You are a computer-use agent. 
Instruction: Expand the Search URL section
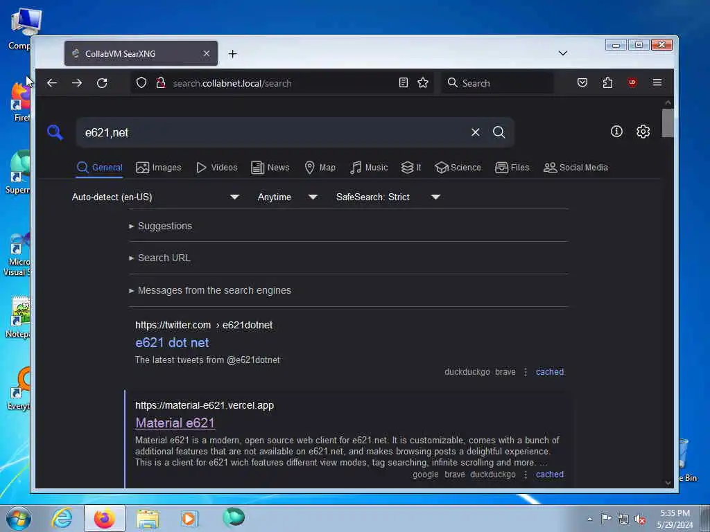(160, 258)
